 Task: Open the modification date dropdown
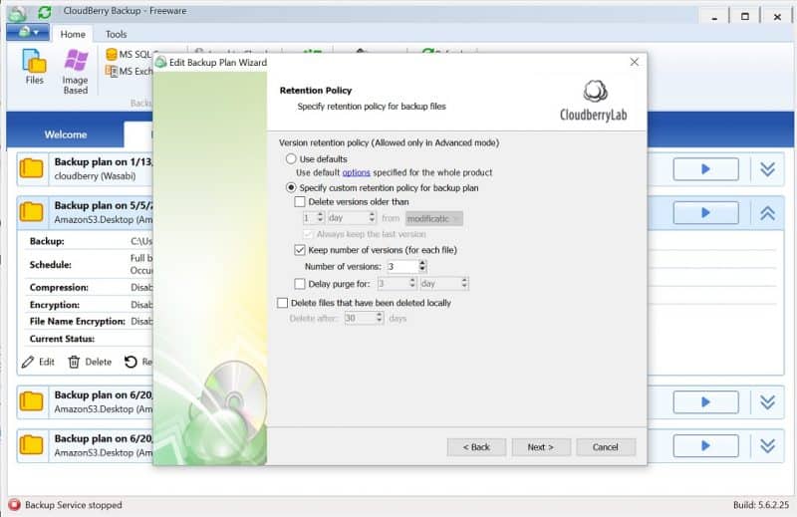(434, 218)
